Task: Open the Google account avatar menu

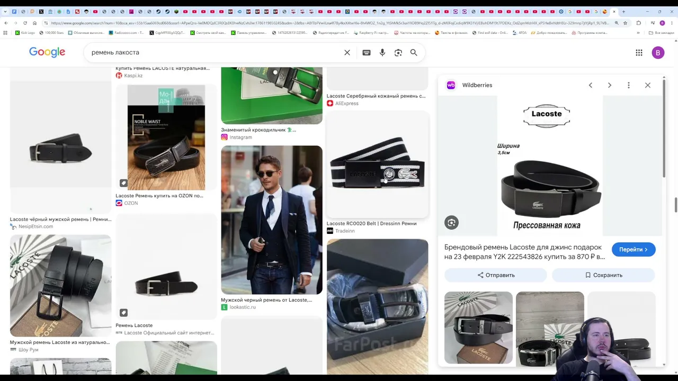Action: click(x=658, y=52)
